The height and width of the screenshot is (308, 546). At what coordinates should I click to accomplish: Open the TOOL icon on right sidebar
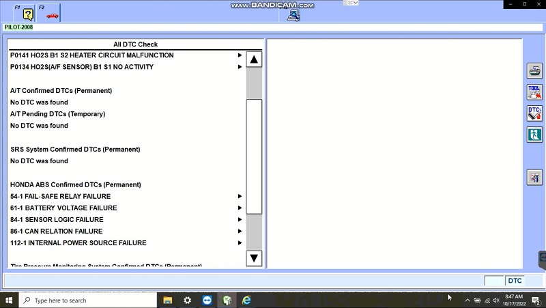pos(534,92)
